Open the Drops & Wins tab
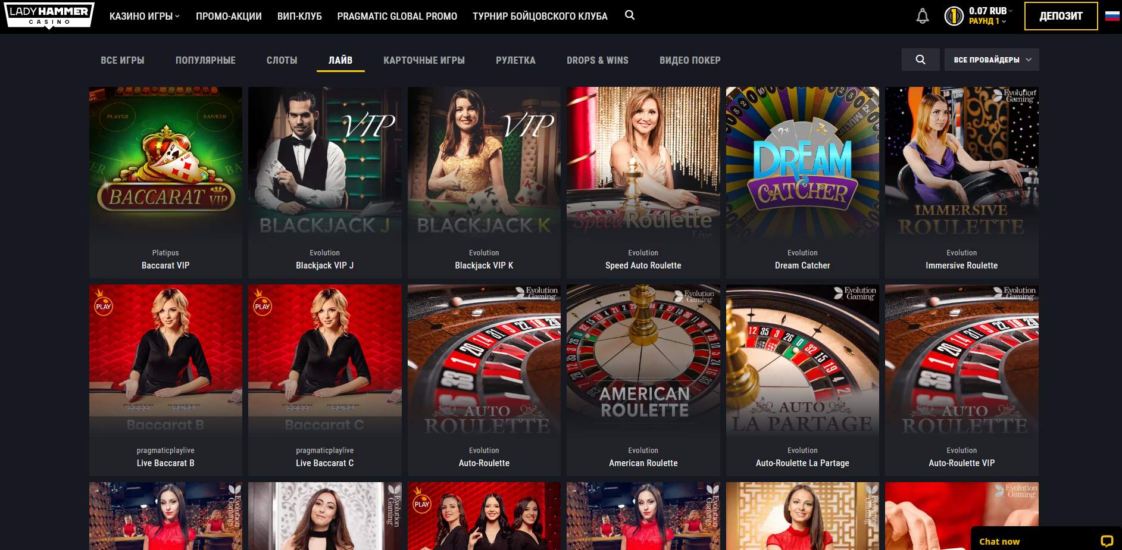The image size is (1122, 550). [597, 60]
